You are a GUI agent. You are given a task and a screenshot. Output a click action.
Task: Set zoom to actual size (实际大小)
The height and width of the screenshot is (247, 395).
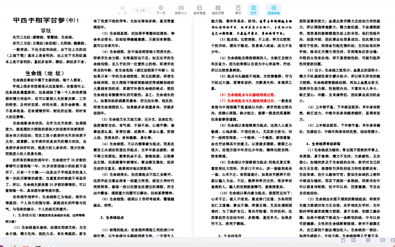point(181,10)
